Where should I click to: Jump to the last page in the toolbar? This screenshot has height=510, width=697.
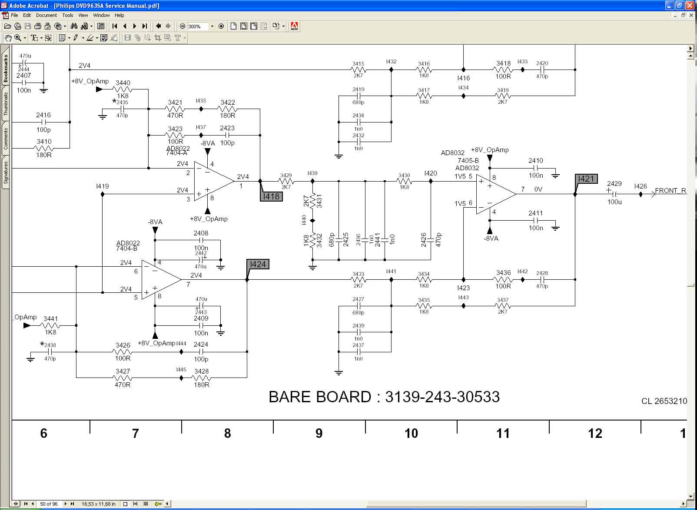pyautogui.click(x=145, y=26)
